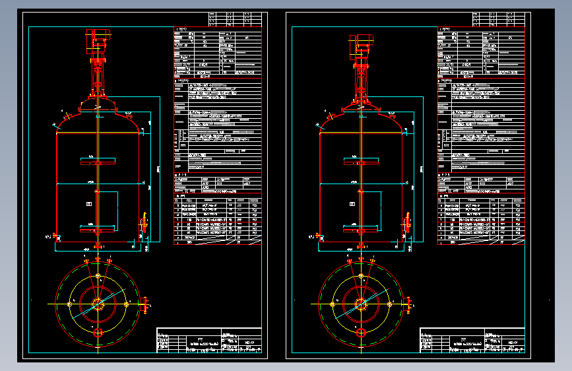Click the circular plan view on the left sheet

[98, 304]
